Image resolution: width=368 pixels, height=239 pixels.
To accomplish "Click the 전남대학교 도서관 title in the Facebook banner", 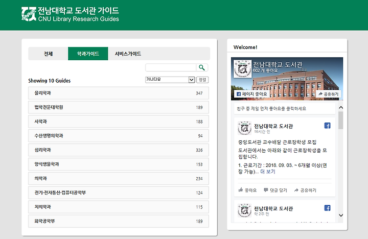I will tap(278, 64).
